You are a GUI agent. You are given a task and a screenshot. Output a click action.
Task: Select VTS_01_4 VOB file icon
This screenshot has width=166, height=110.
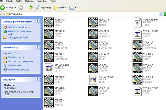pyautogui.click(x=49, y=57)
